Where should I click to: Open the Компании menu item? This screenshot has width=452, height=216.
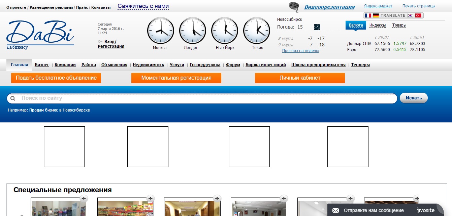pyautogui.click(x=65, y=65)
